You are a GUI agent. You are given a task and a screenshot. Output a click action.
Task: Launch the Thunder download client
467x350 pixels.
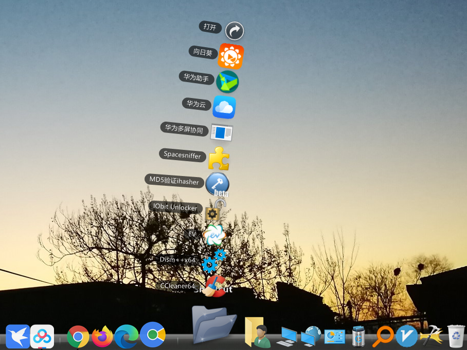(17, 336)
